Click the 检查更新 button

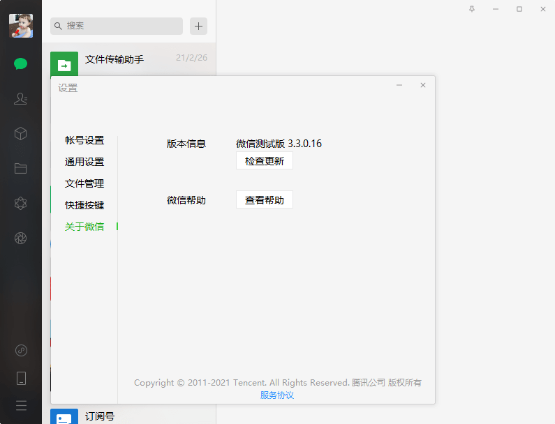265,161
